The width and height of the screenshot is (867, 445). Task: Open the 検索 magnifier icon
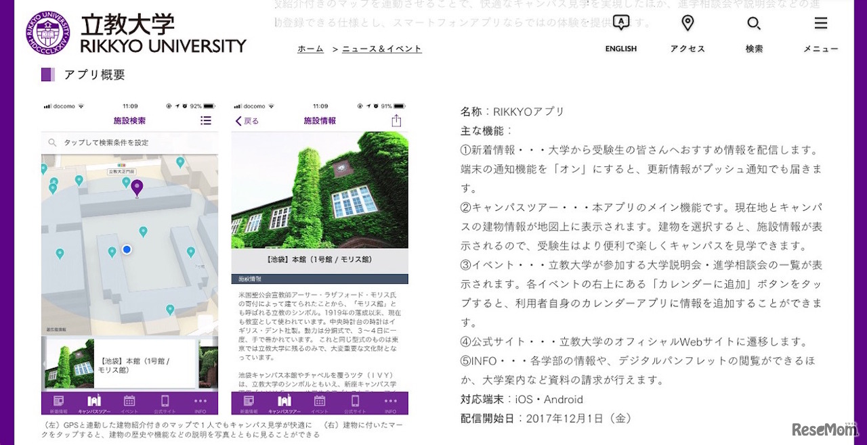(x=754, y=24)
